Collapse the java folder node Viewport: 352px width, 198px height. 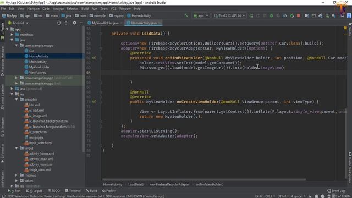click(x=12, y=40)
